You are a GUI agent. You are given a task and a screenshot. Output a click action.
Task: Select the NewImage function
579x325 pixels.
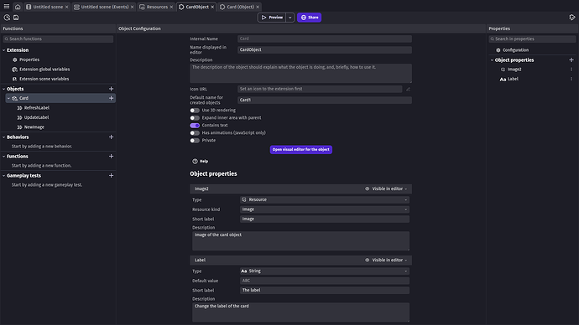34,127
